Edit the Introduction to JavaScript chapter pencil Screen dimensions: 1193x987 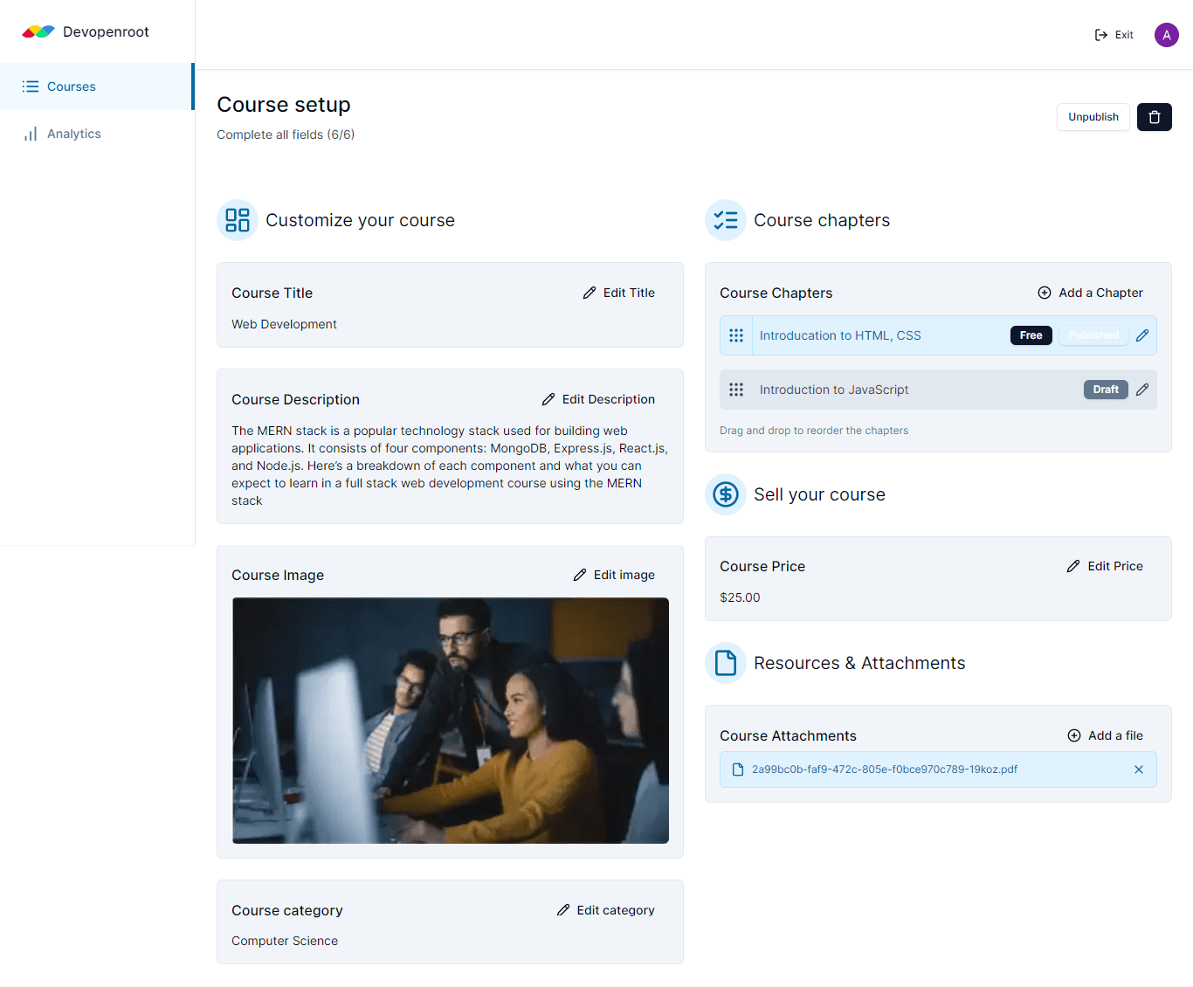coord(1142,390)
